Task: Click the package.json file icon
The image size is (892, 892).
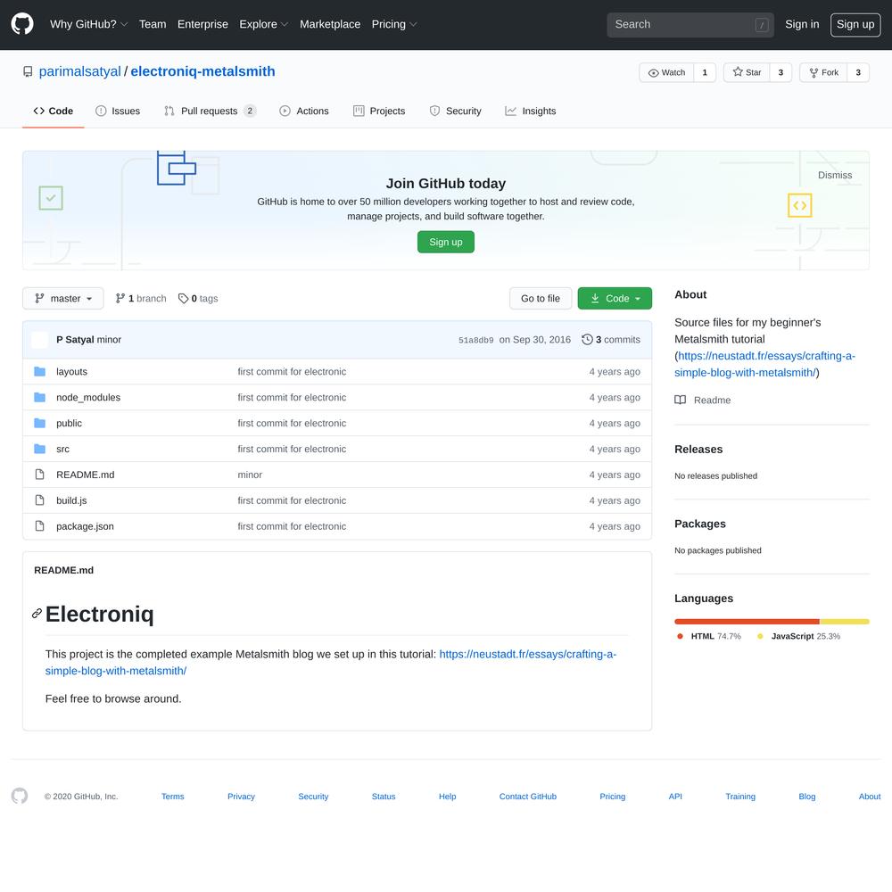Action: coord(39,526)
